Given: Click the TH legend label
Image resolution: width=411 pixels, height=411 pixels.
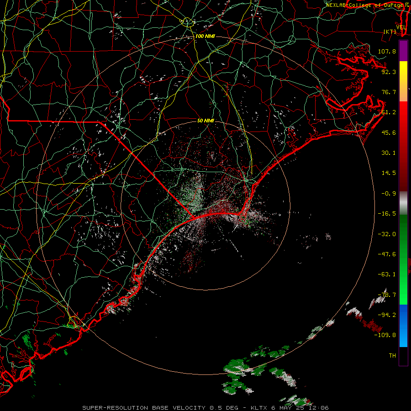Looking at the screenshot, I should pos(392,356).
